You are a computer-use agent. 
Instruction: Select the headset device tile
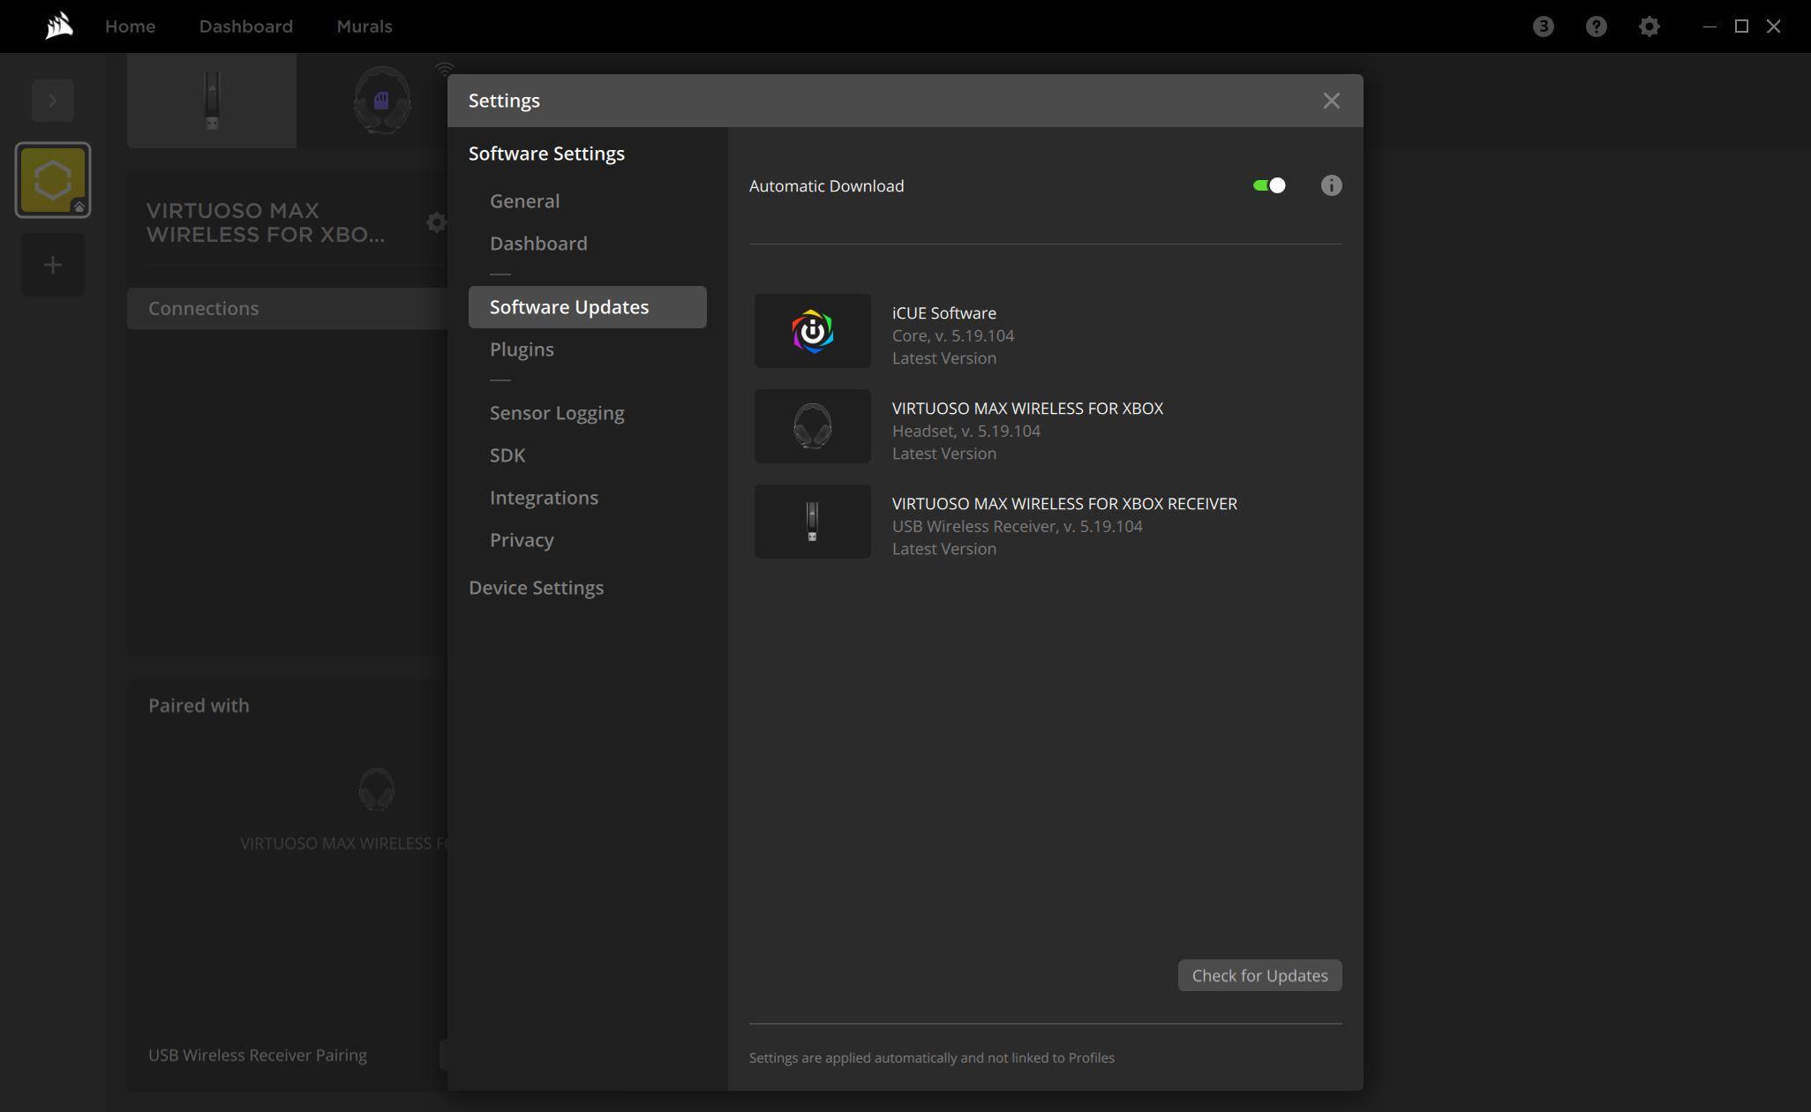coord(381,101)
